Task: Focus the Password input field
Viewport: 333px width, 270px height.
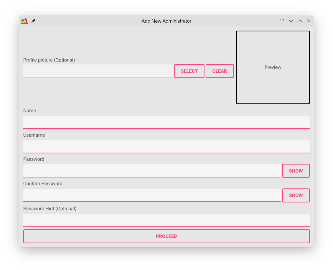Action: point(152,171)
